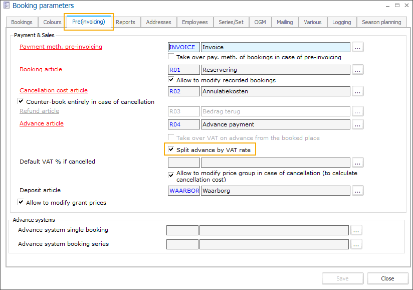Browse deposit article next to Waarborg

coord(357,191)
